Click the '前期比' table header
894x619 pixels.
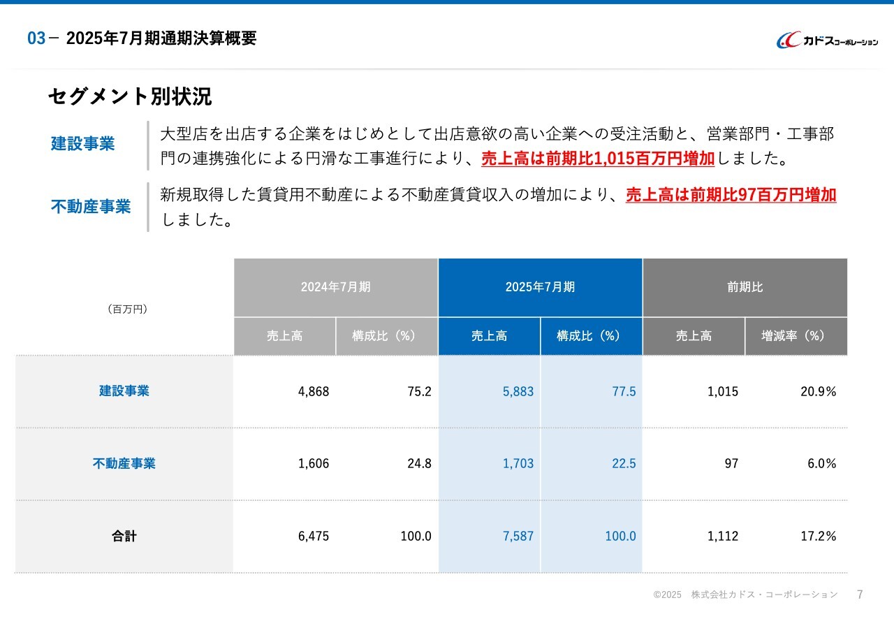tap(745, 287)
